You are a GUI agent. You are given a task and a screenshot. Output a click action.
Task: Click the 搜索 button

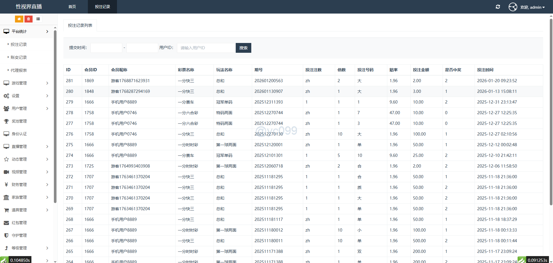(x=243, y=48)
